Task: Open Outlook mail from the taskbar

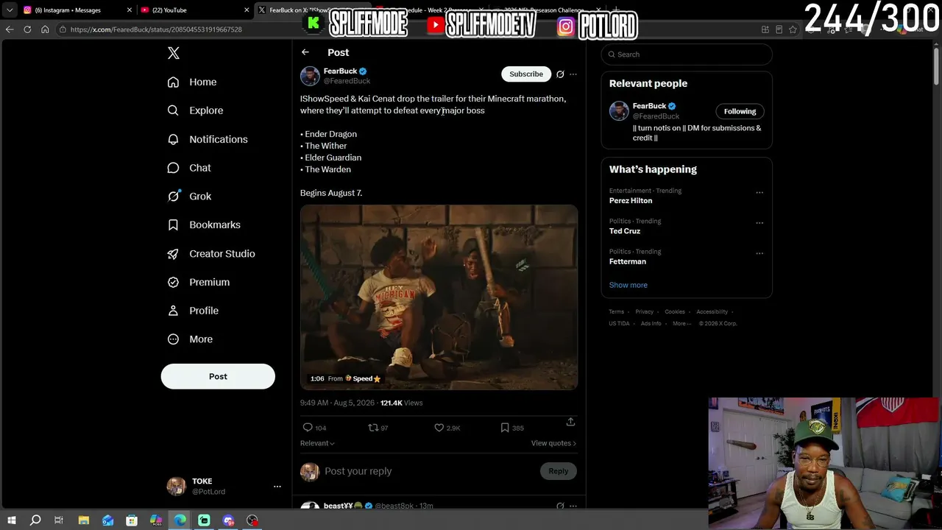Action: click(107, 520)
